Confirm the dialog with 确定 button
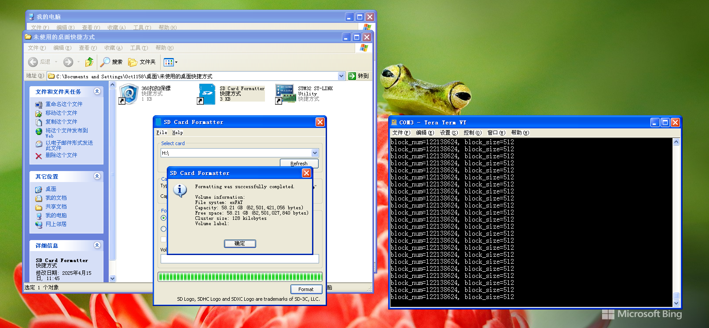This screenshot has width=709, height=328. pyautogui.click(x=240, y=244)
